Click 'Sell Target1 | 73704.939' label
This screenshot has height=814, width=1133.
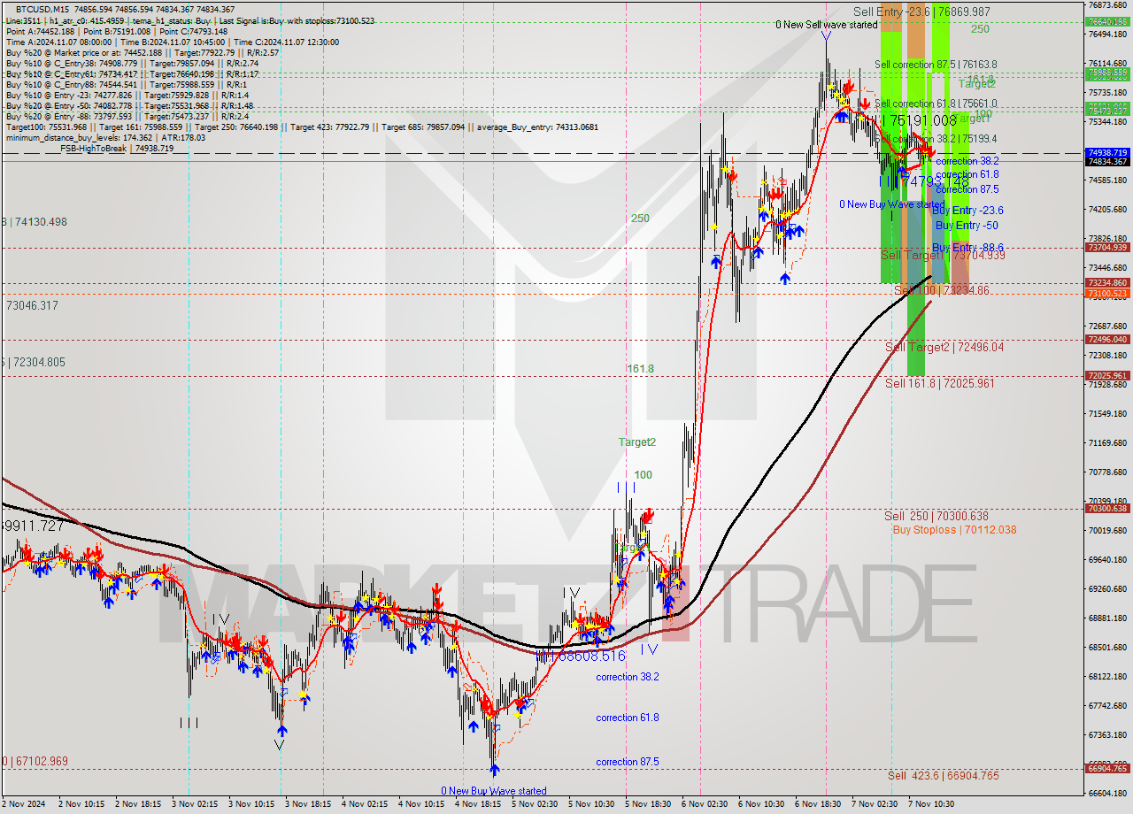[x=943, y=256]
